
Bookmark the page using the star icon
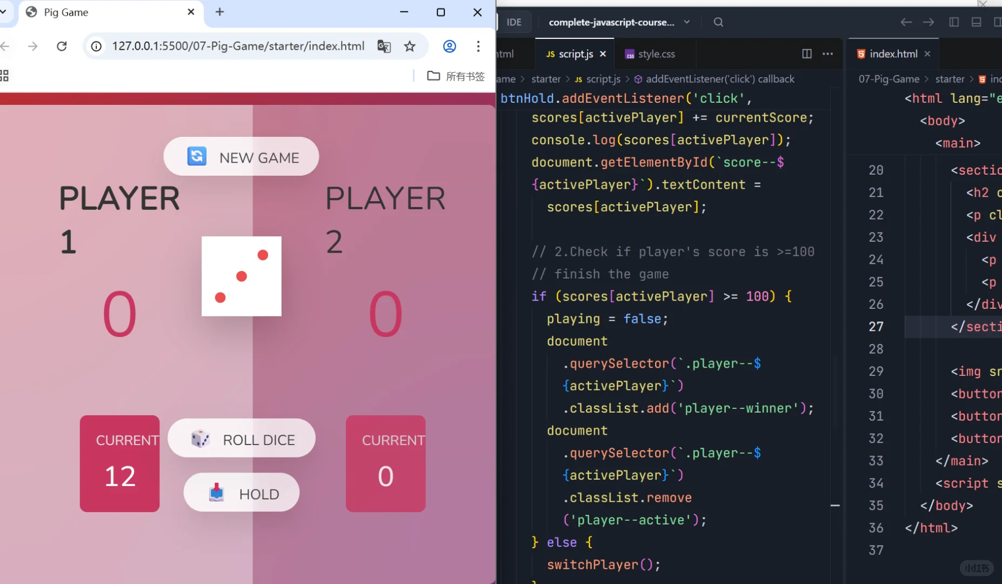[x=410, y=46]
